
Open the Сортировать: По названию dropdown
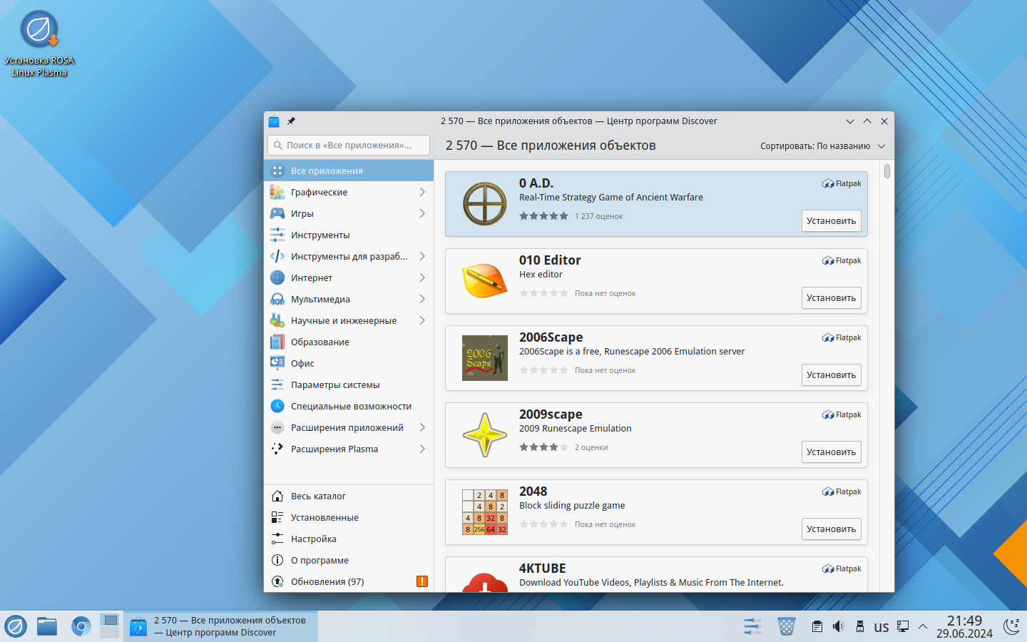[x=822, y=146]
